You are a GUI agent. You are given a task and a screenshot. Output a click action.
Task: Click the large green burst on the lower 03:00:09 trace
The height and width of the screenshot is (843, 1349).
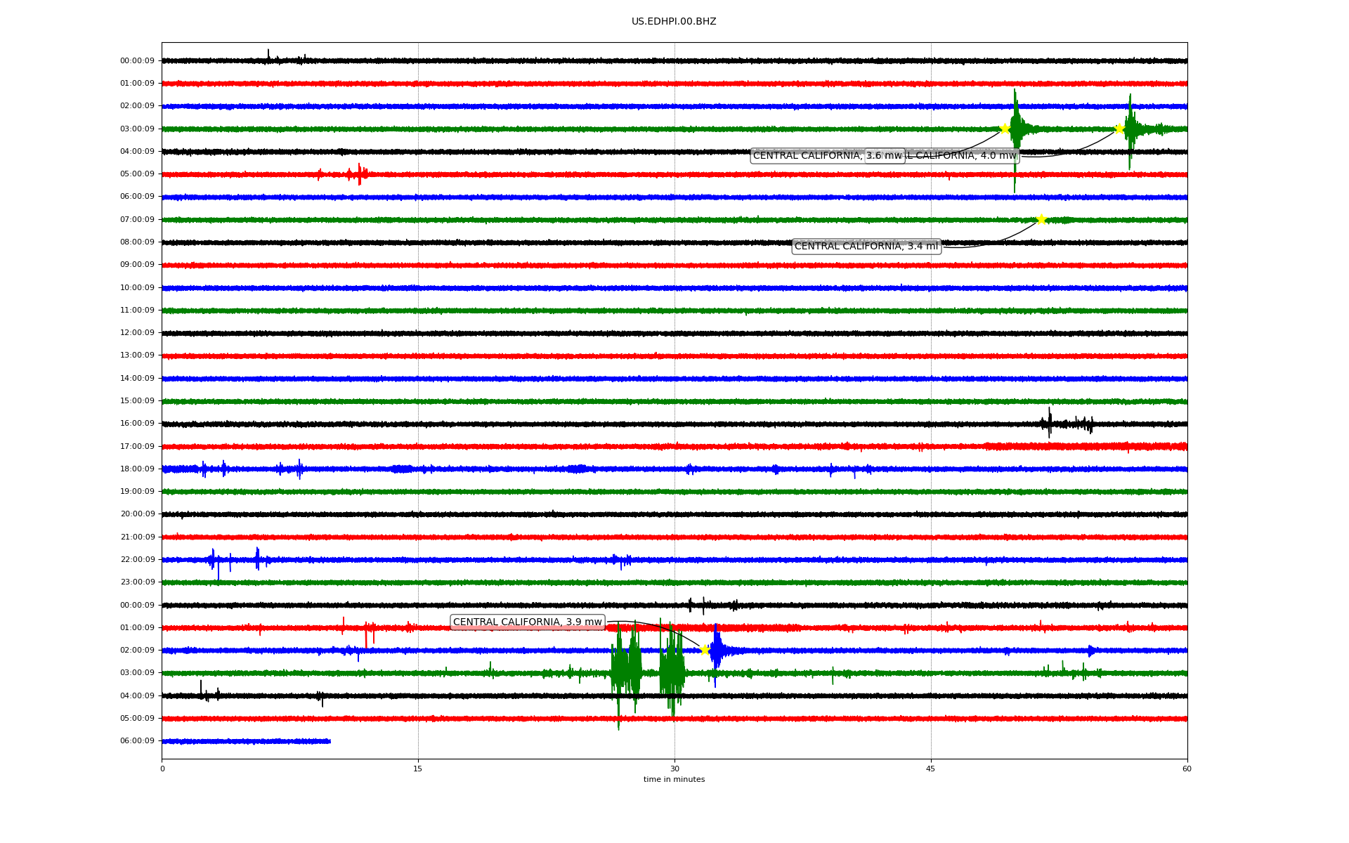coord(625,673)
